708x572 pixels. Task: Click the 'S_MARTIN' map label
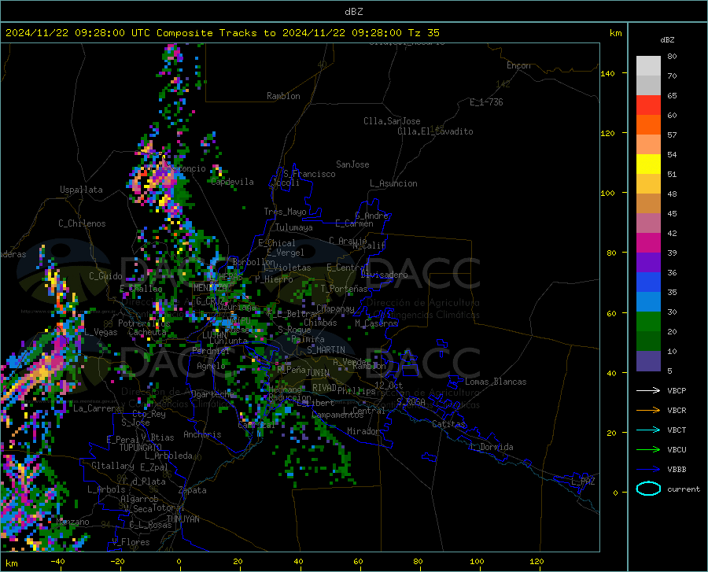326,350
